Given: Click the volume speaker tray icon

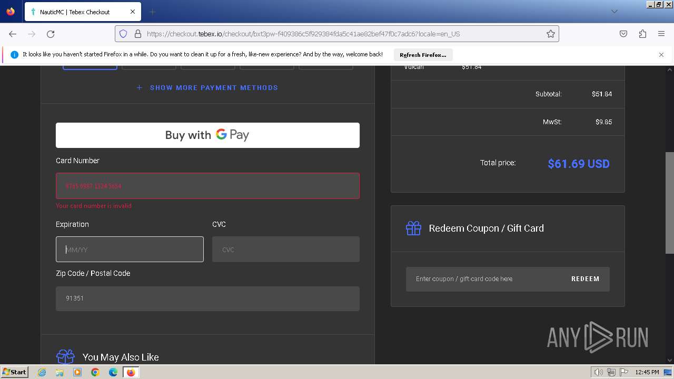Looking at the screenshot, I should [598, 372].
